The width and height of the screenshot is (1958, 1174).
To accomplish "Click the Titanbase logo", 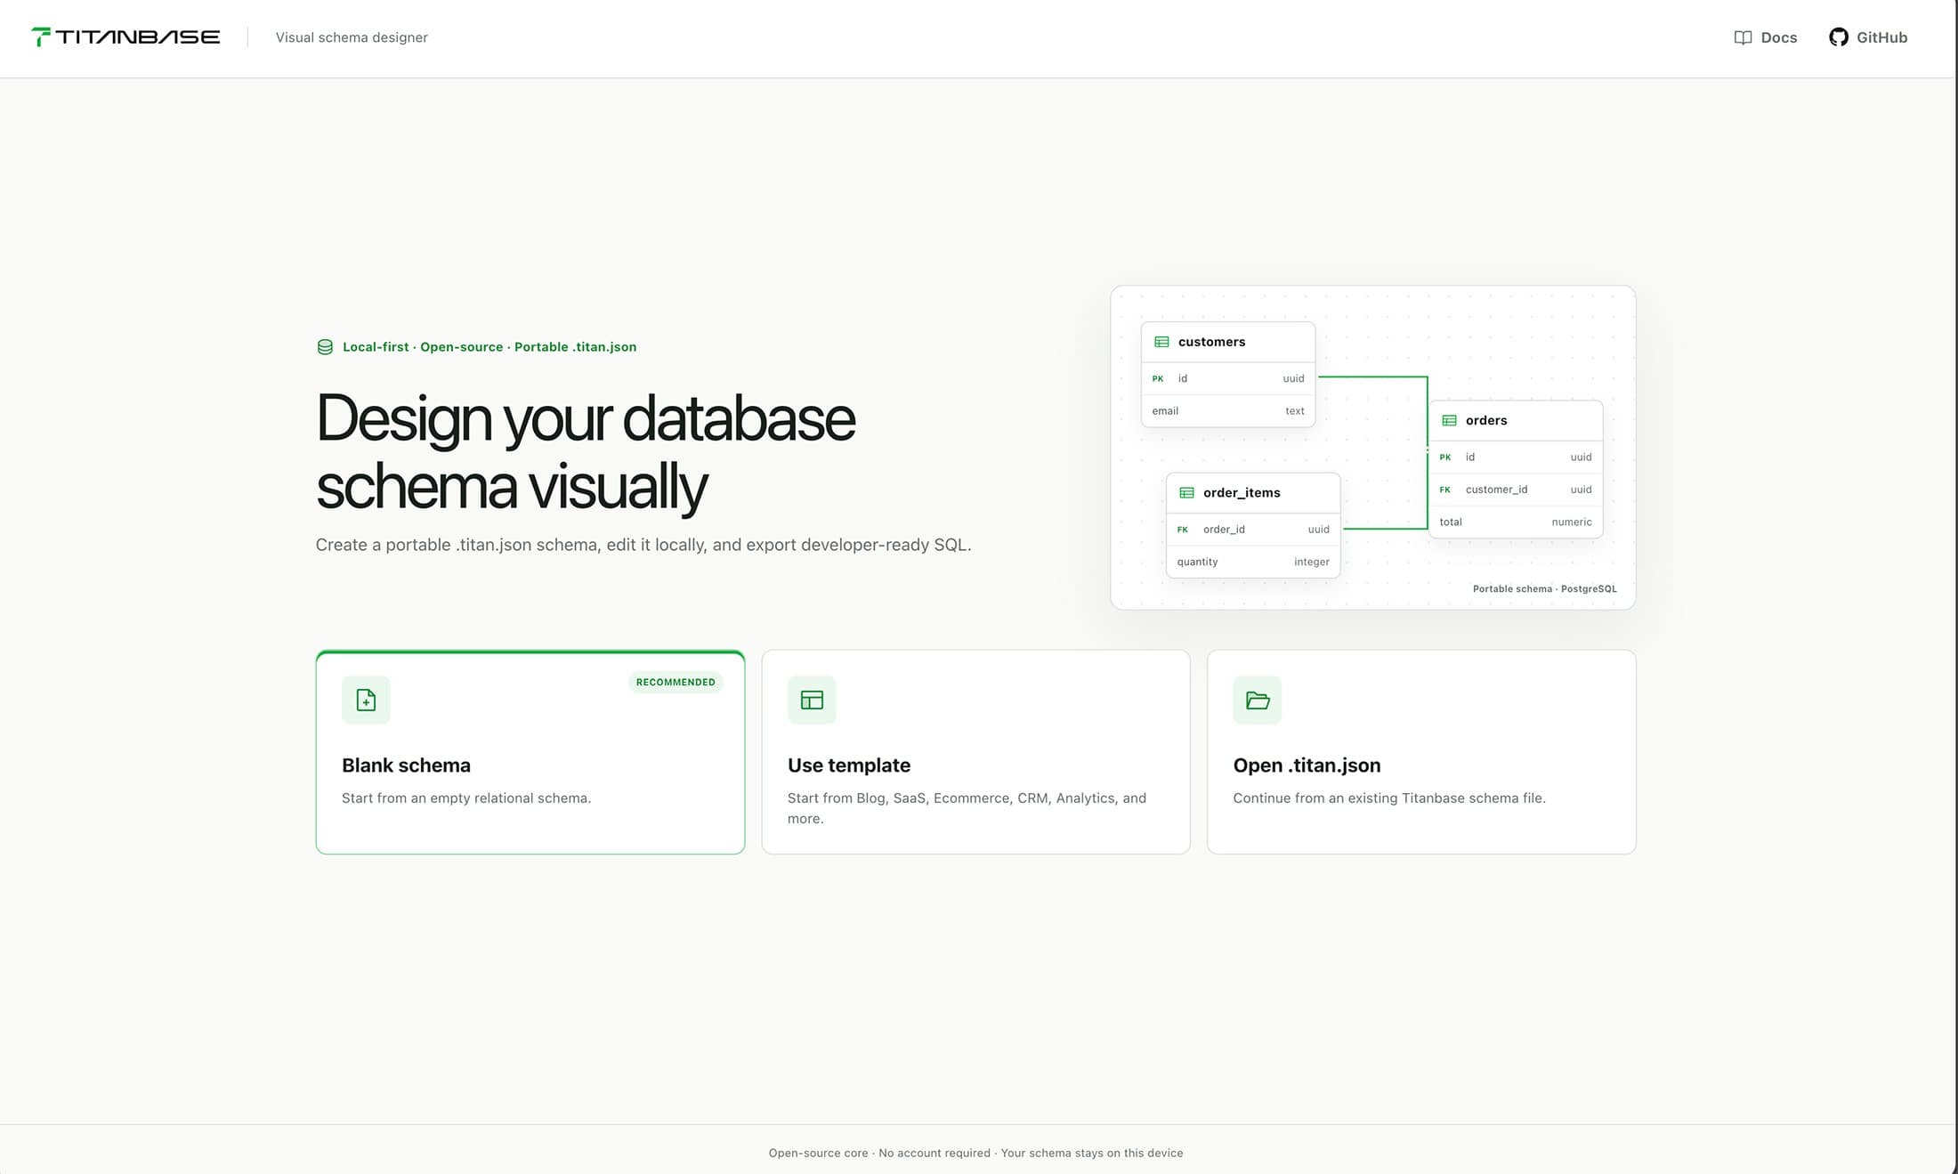I will point(125,36).
